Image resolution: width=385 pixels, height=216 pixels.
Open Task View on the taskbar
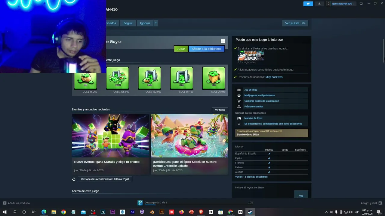(34, 212)
